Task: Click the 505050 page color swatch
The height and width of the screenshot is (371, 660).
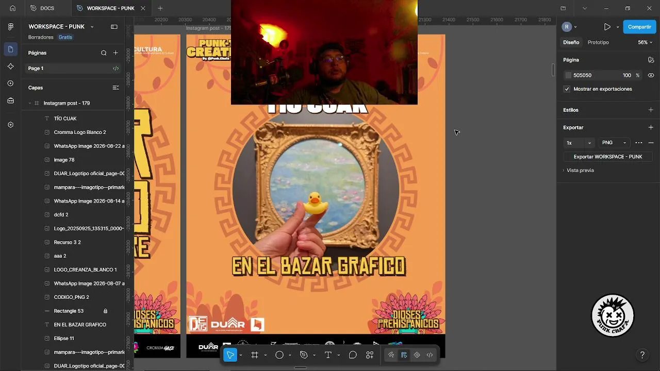Action: (x=568, y=75)
